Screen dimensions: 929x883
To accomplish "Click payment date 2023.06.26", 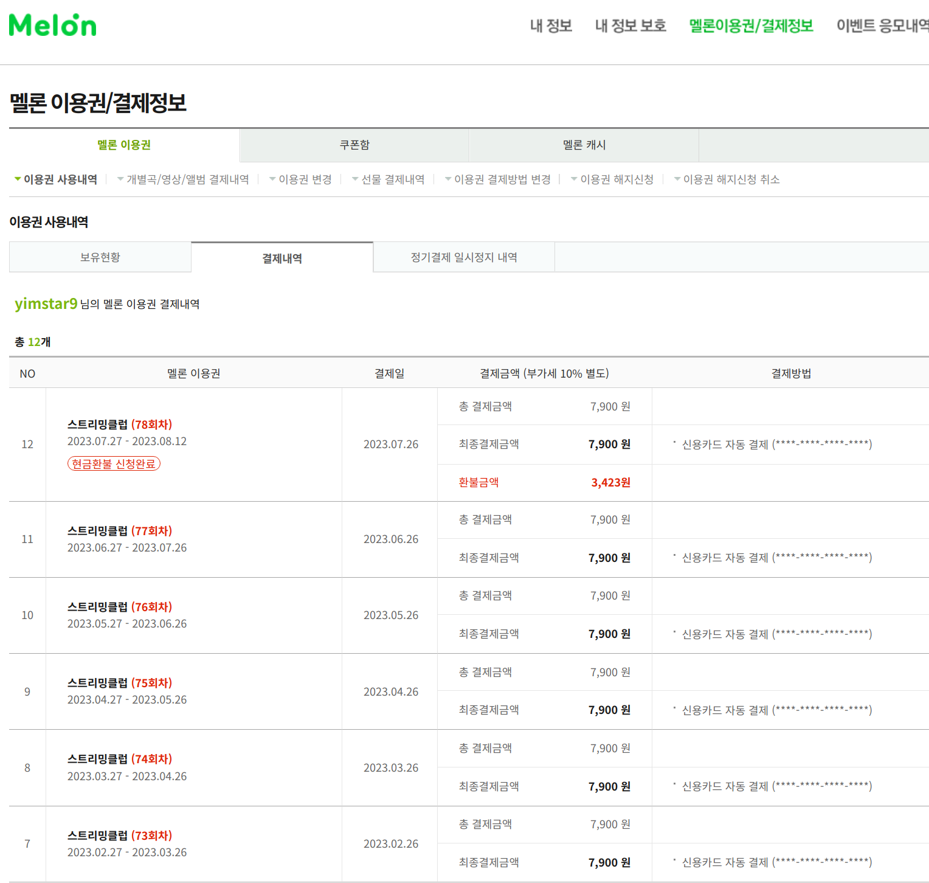I will (391, 539).
